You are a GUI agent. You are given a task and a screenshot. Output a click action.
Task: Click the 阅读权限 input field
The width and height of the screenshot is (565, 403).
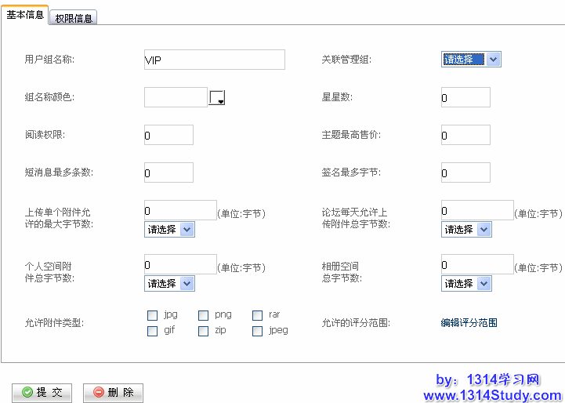click(x=168, y=135)
